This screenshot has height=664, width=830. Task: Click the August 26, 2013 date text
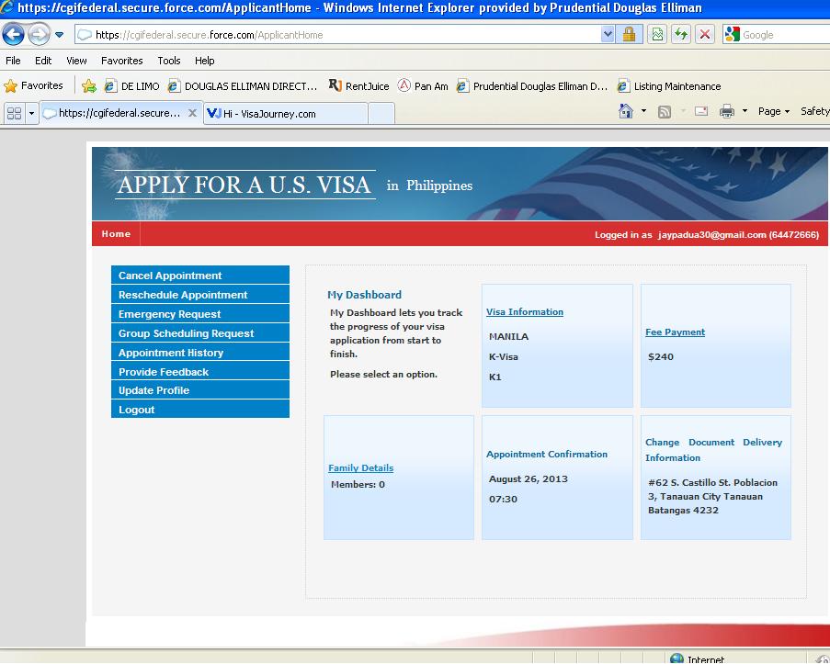[529, 478]
